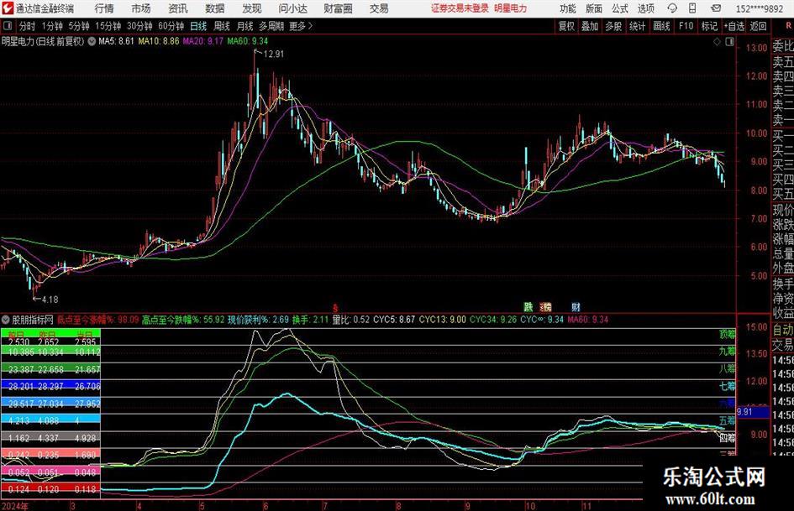Switch to 15分钟 period tab
794x511 pixels.
108,26
